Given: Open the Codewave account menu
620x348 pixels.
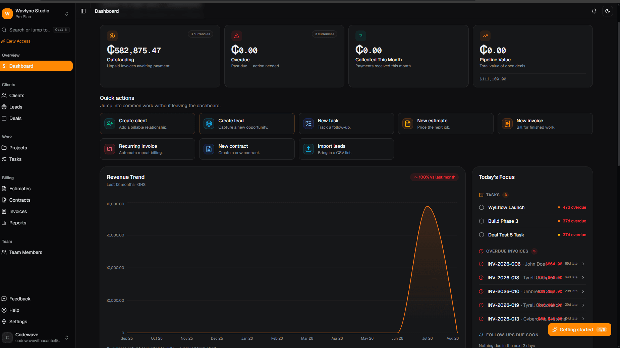Looking at the screenshot, I should [36, 337].
